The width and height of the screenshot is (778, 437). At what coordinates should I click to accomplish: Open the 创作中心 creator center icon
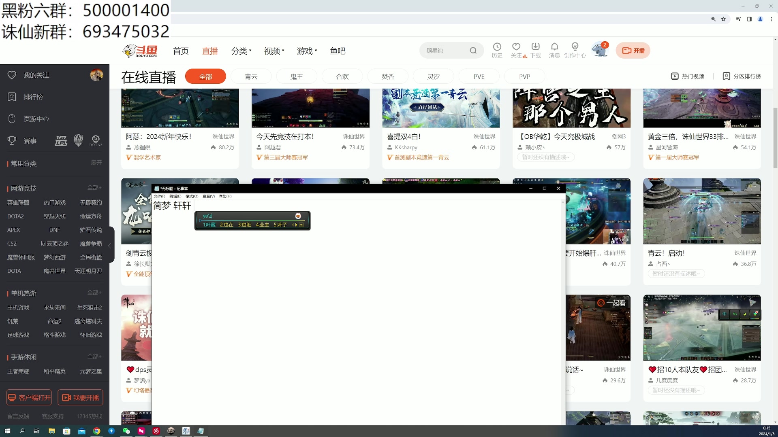pyautogui.click(x=575, y=47)
